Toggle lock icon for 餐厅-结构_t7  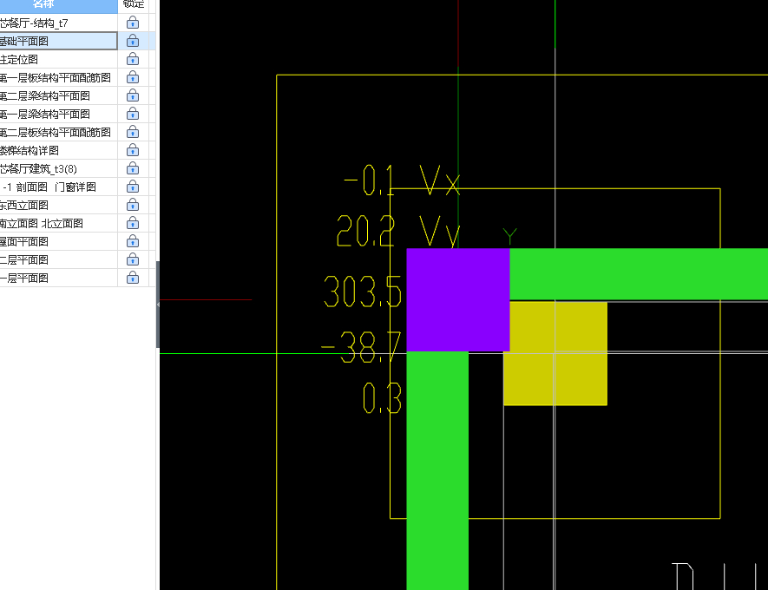tap(133, 23)
